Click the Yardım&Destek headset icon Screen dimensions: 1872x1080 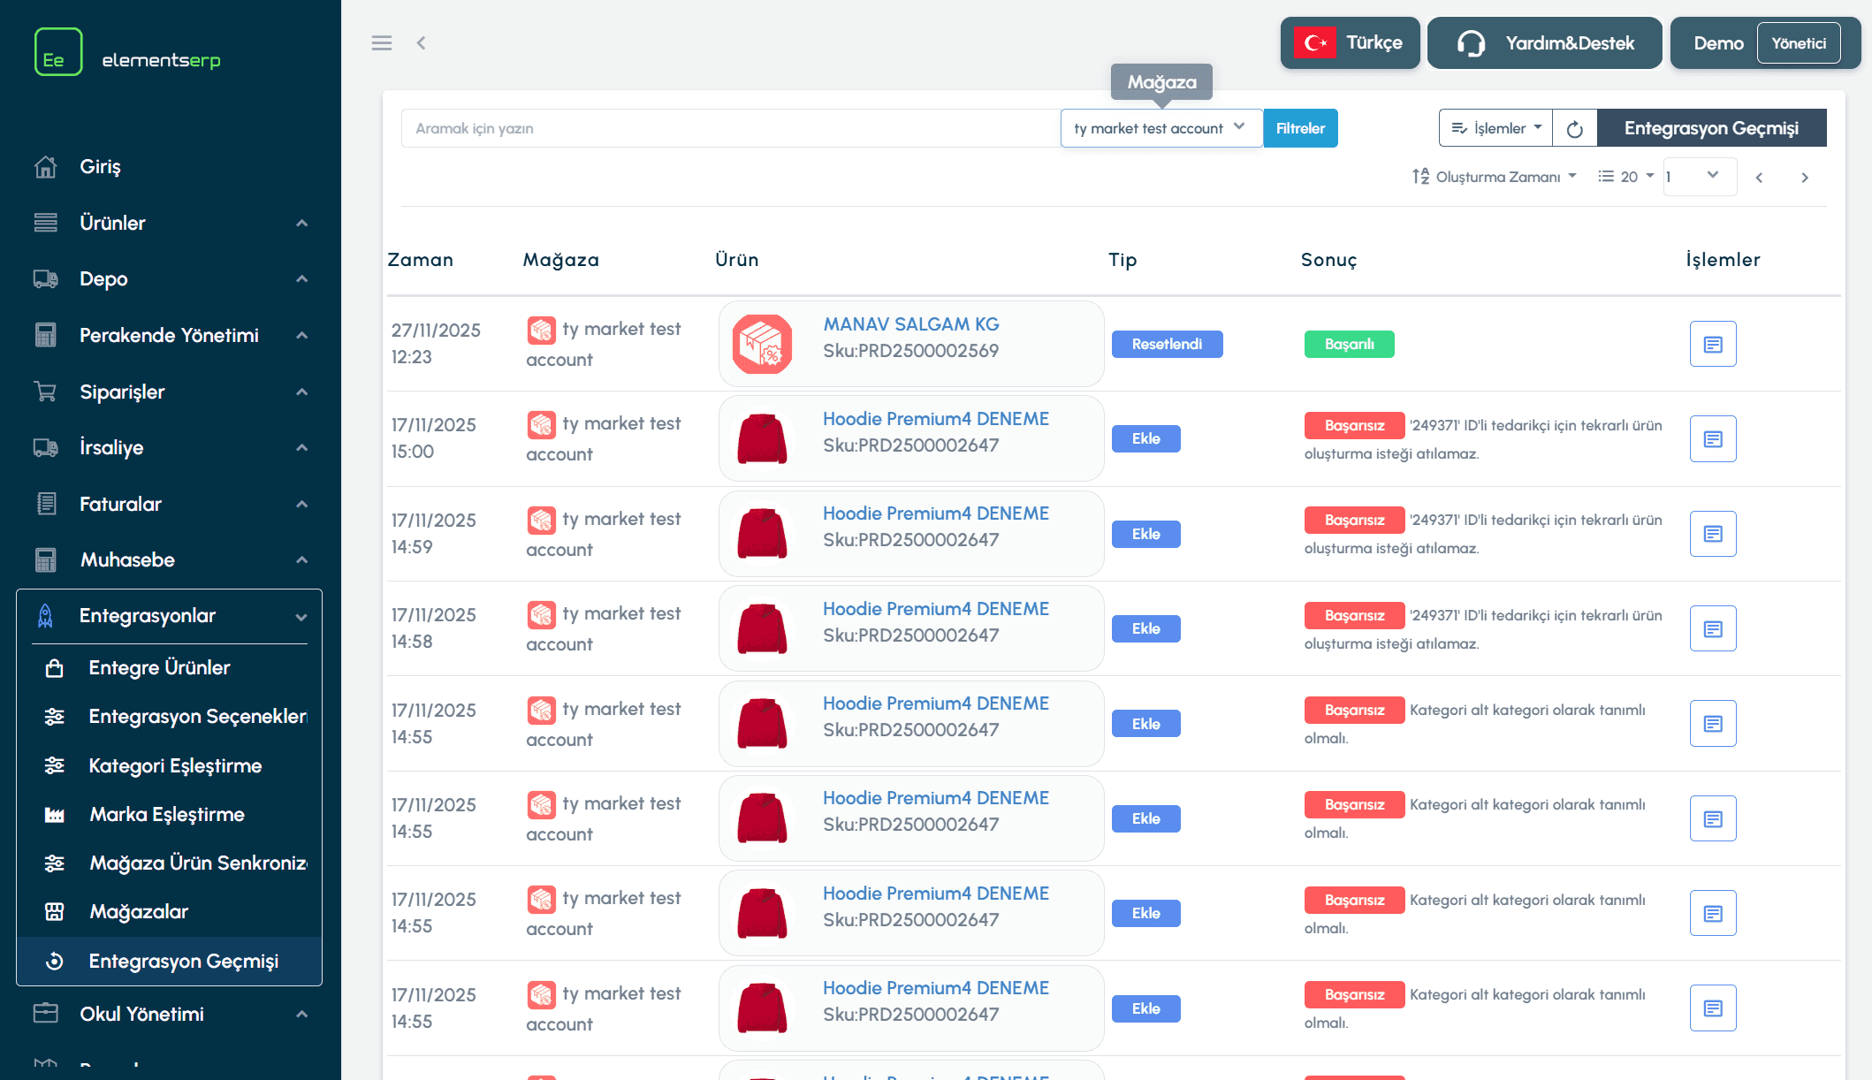[1471, 43]
